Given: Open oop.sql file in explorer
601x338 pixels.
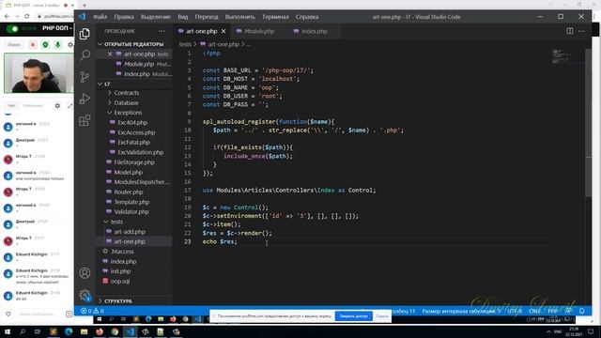Looking at the screenshot, I should [x=120, y=282].
